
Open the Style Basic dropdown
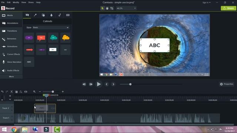click(x=51, y=28)
